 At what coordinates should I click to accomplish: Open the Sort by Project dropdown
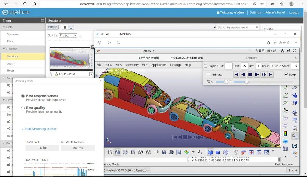(x=68, y=35)
